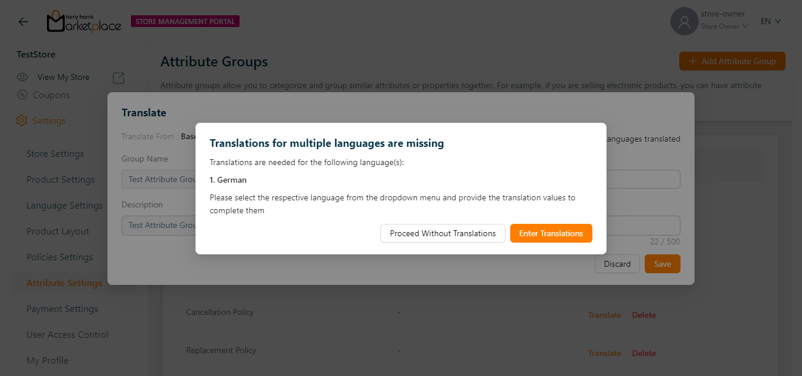Image resolution: width=802 pixels, height=376 pixels.
Task: Translate the Cancellation Policy row
Action: click(x=604, y=315)
